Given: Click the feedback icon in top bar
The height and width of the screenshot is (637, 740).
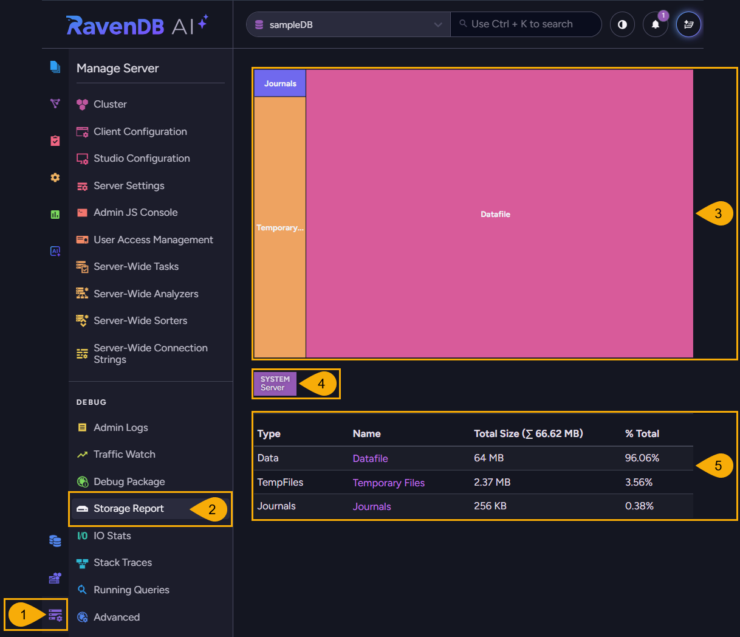Looking at the screenshot, I should coord(688,25).
